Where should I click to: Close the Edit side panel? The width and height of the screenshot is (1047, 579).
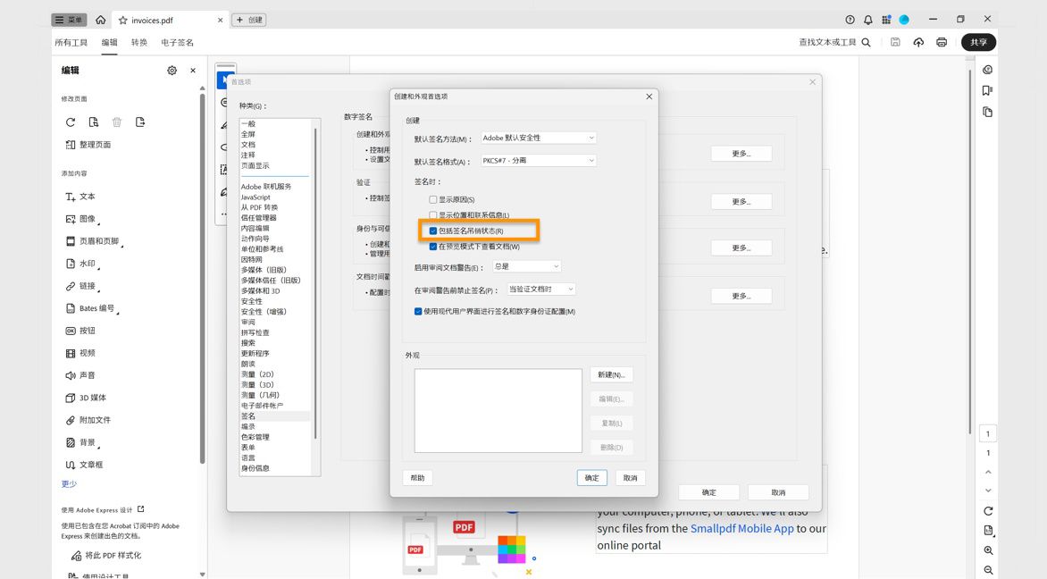pyautogui.click(x=193, y=70)
